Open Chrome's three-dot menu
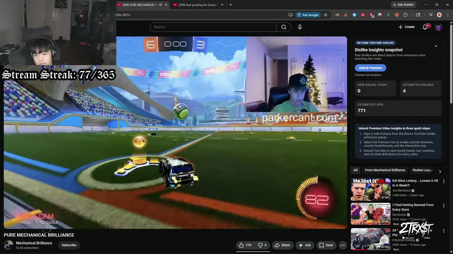 (448, 15)
